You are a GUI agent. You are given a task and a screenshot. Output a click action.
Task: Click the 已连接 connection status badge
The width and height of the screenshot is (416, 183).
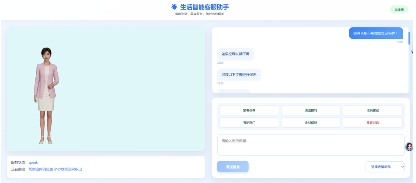tap(399, 10)
